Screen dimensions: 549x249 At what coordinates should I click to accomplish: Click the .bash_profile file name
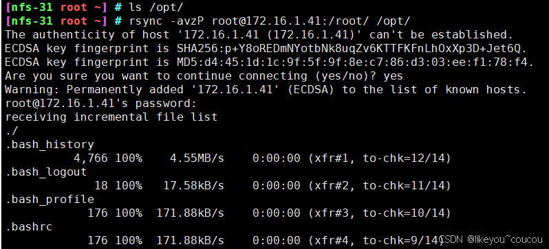coord(50,200)
